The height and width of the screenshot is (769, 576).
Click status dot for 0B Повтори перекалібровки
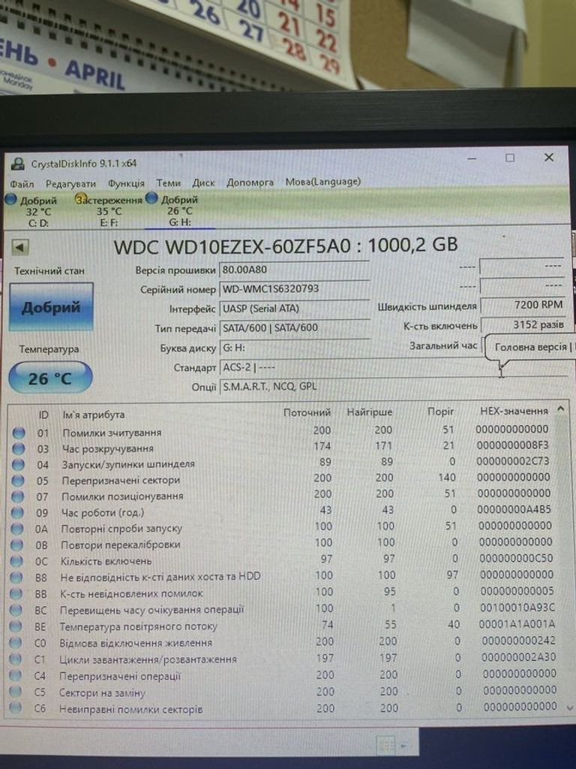pyautogui.click(x=16, y=545)
